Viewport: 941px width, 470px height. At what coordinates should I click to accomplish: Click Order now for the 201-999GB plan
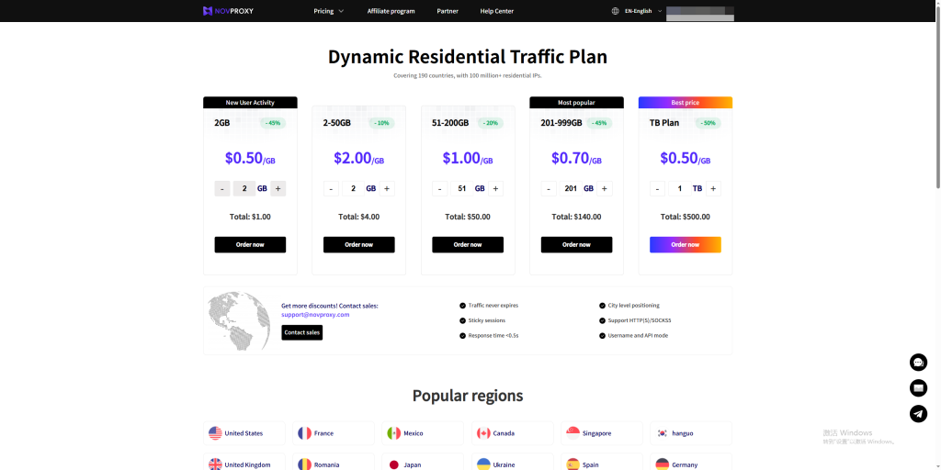[576, 245]
